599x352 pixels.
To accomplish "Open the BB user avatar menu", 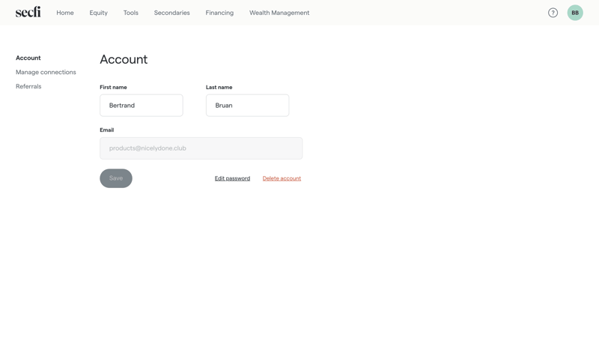I will click(x=575, y=13).
